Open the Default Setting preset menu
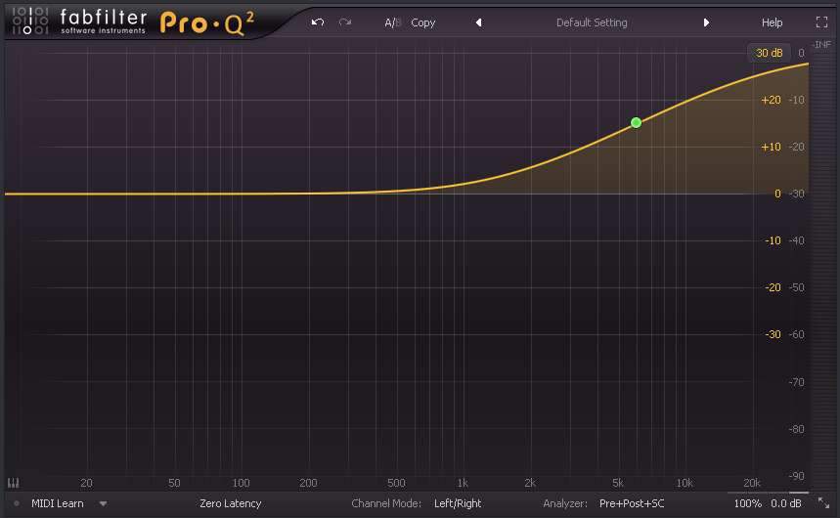The width and height of the screenshot is (840, 518). (592, 22)
